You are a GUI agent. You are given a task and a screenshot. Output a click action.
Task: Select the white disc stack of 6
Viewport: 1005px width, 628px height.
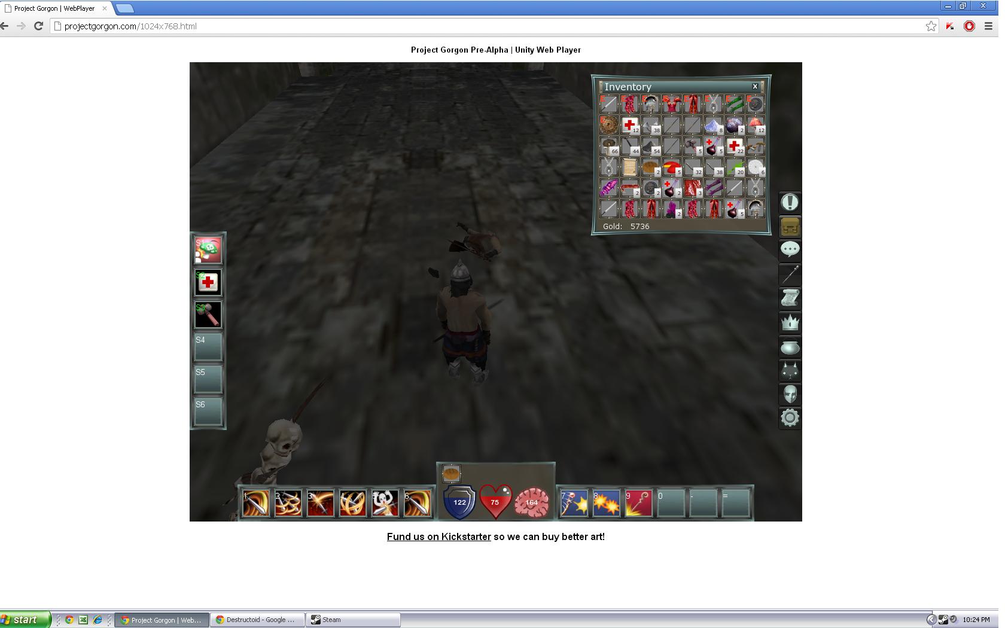(755, 167)
